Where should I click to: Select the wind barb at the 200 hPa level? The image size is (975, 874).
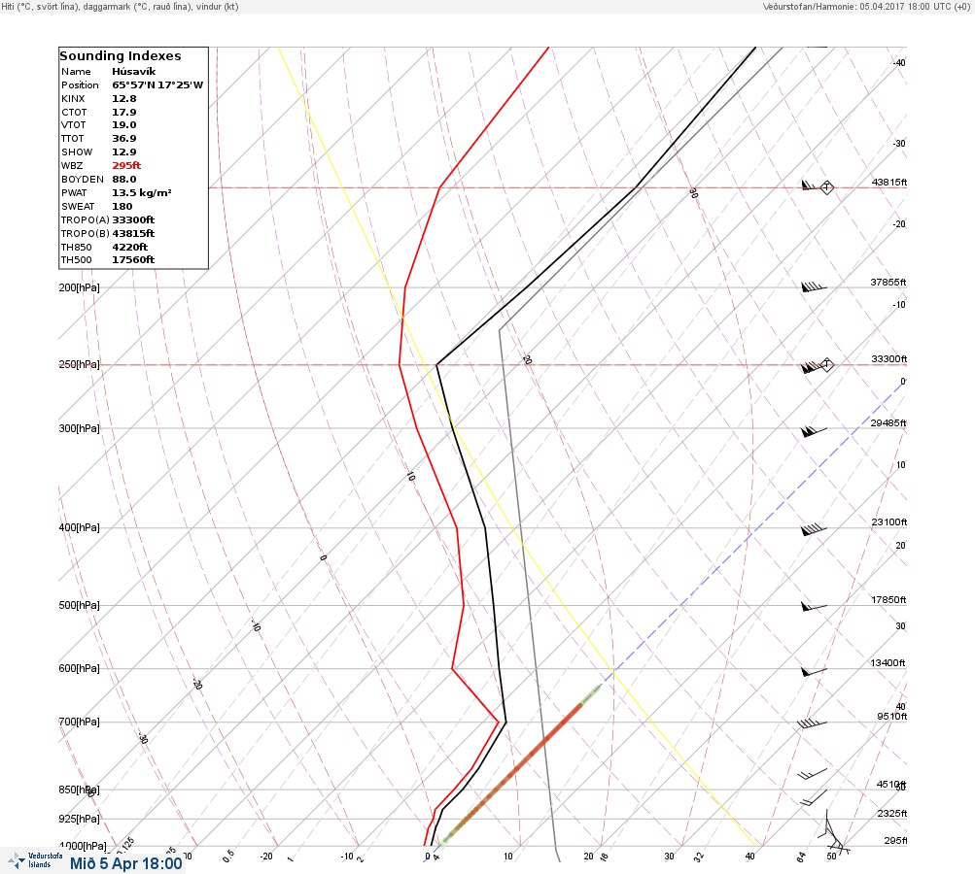[x=814, y=287]
